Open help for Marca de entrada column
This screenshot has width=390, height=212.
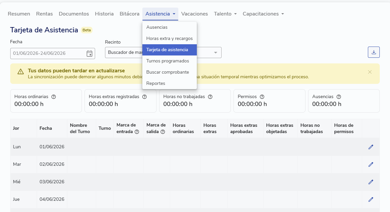coord(137,132)
